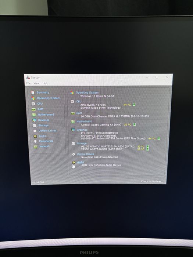Click the Audio heading link in summary

tap(81, 162)
